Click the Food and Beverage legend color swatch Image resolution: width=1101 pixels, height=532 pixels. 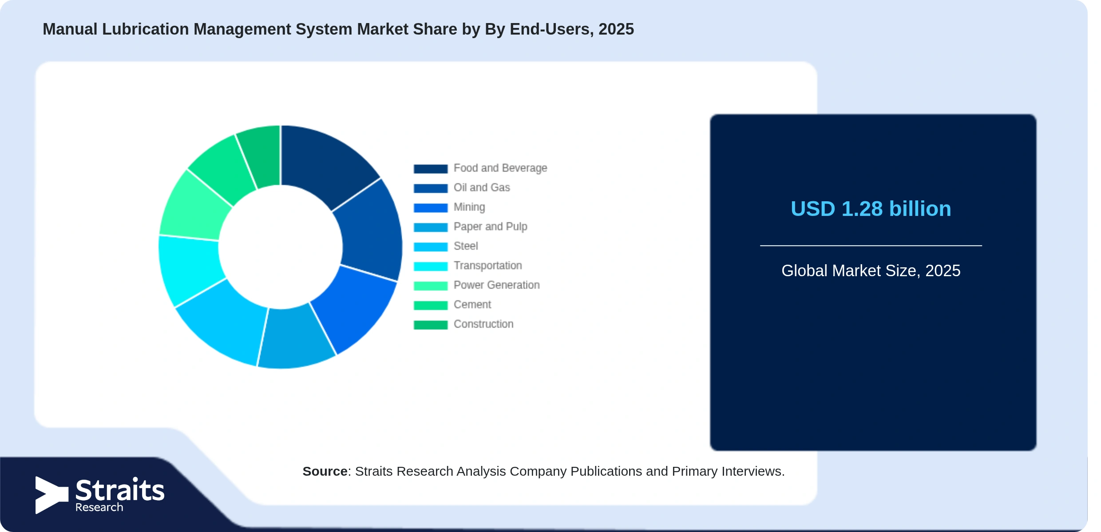tap(431, 169)
